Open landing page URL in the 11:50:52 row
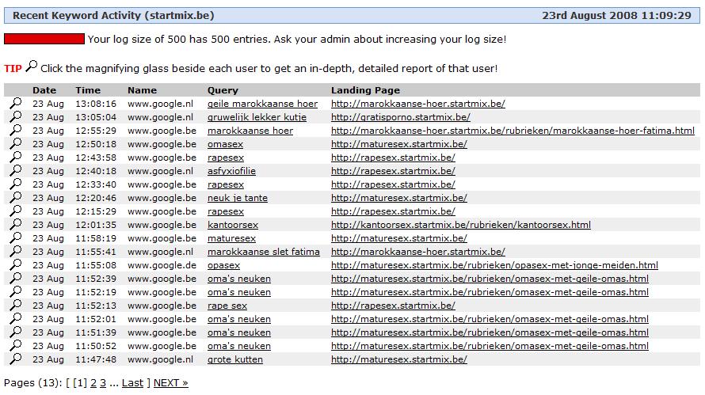This screenshot has width=705, height=395. tap(490, 346)
